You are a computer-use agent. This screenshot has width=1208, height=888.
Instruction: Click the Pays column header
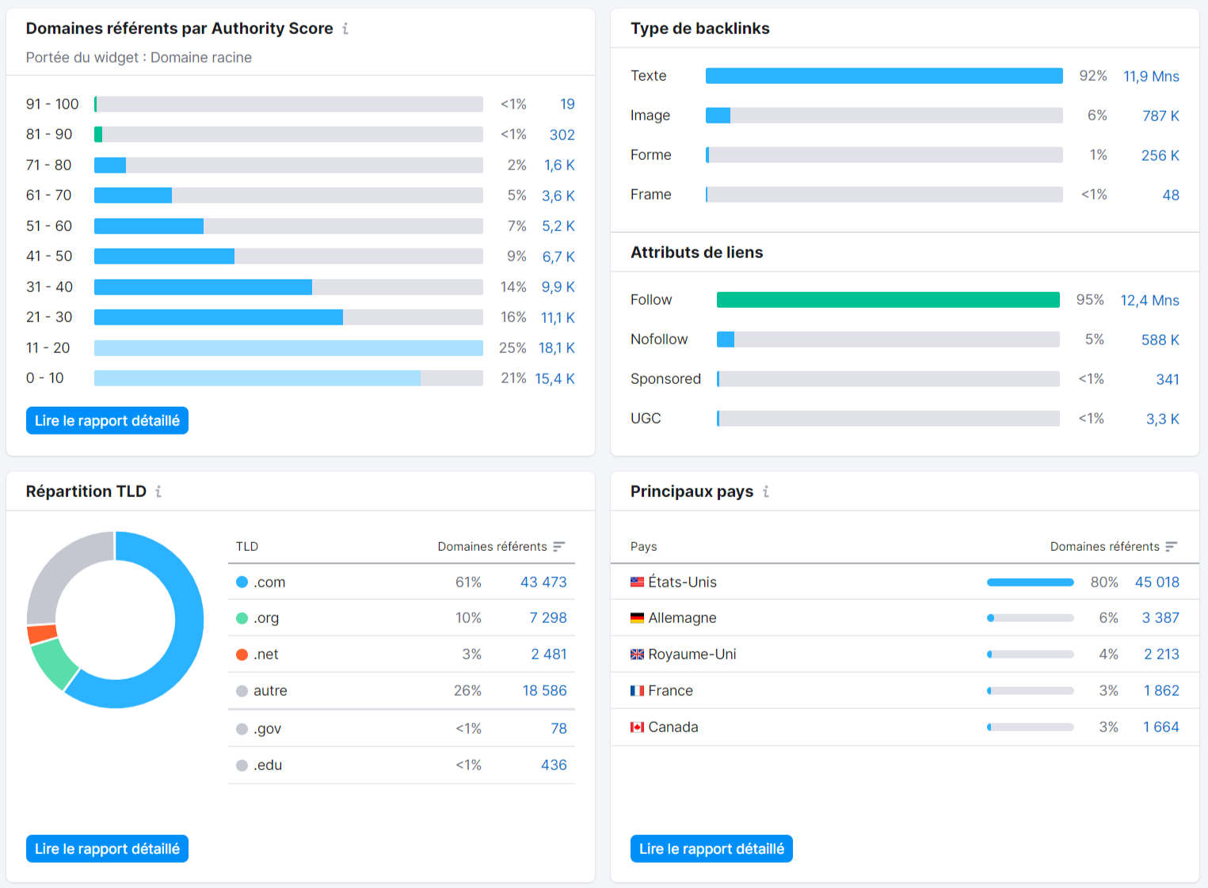point(644,547)
